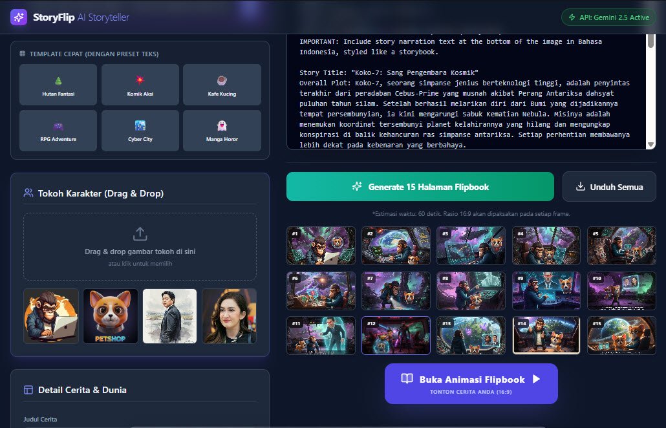This screenshot has height=428, width=666.
Task: Open flipbook frame #1 thumbnail
Action: click(x=321, y=246)
